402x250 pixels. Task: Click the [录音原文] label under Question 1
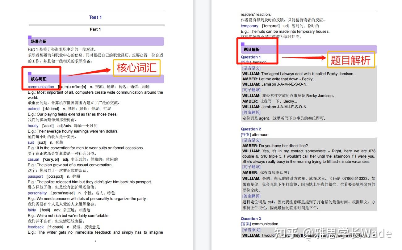pos(251,68)
